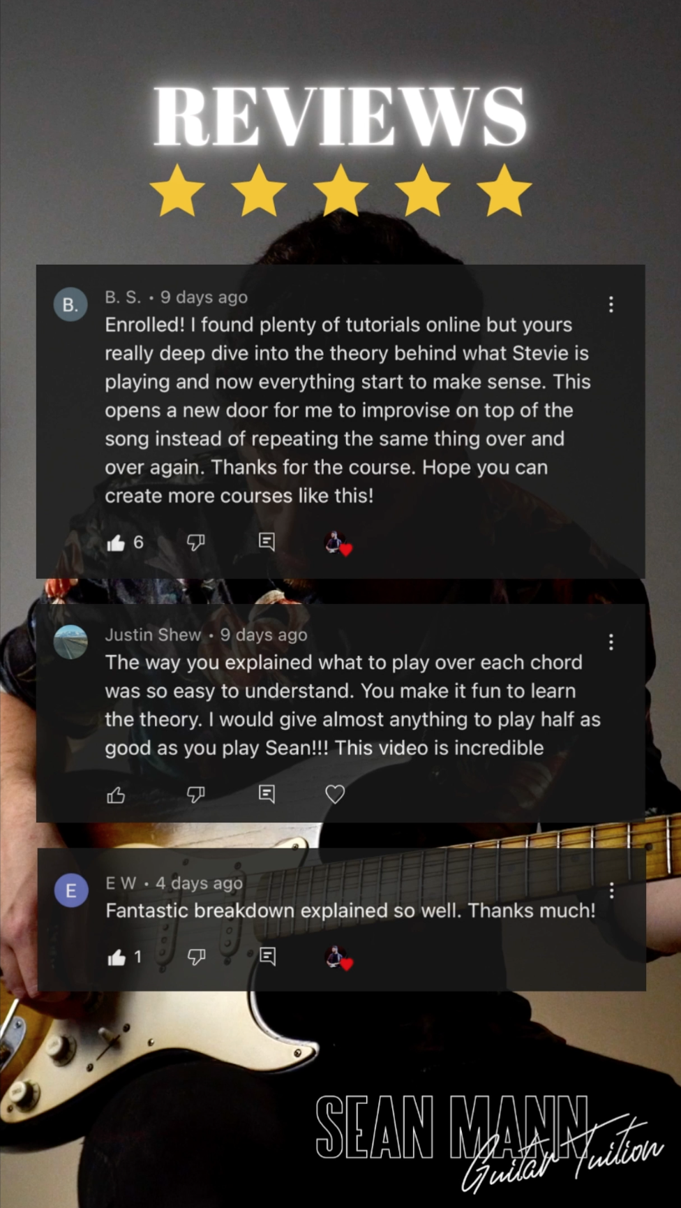The height and width of the screenshot is (1208, 681).
Task: Like B. S.'s comment with thumbs up
Action: [x=116, y=543]
